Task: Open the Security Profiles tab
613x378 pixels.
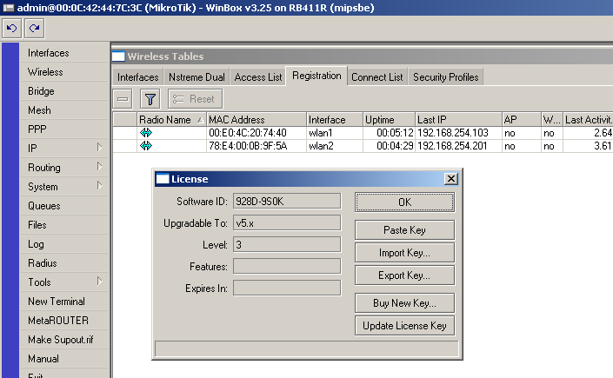Action: pyautogui.click(x=446, y=77)
